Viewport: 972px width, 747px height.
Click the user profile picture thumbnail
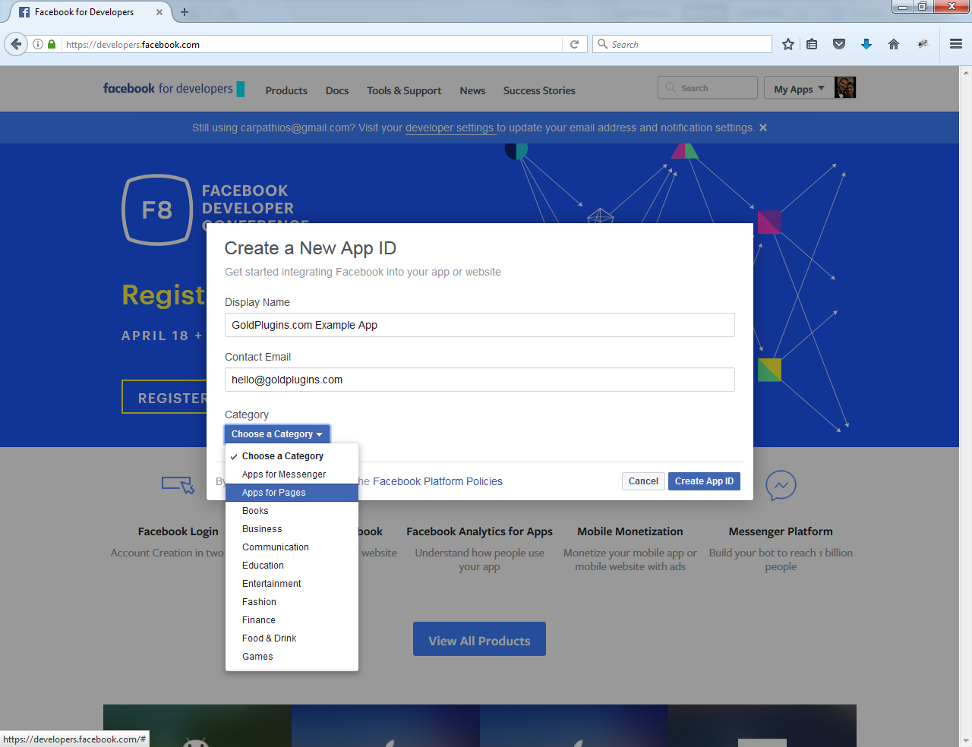click(x=845, y=87)
